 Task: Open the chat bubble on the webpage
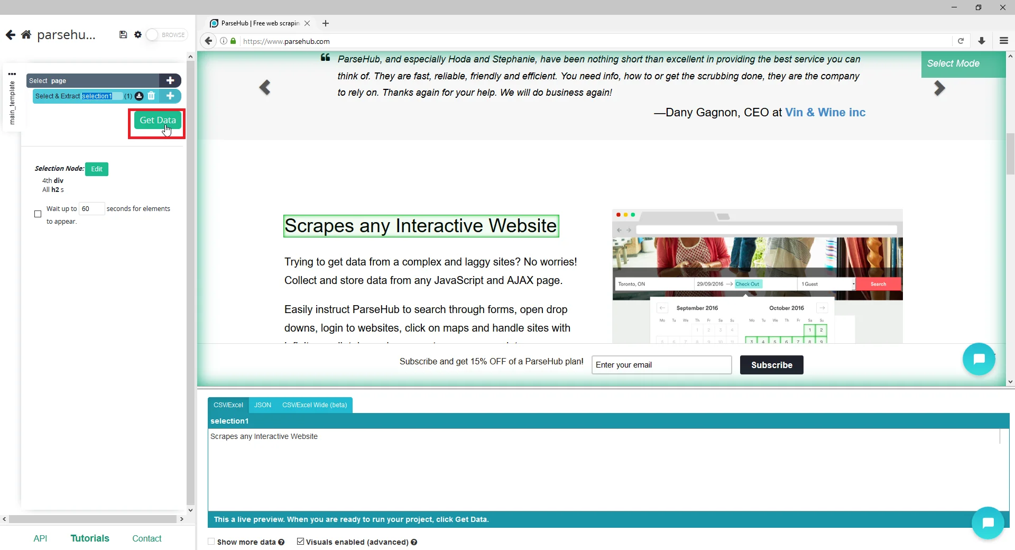tap(979, 359)
